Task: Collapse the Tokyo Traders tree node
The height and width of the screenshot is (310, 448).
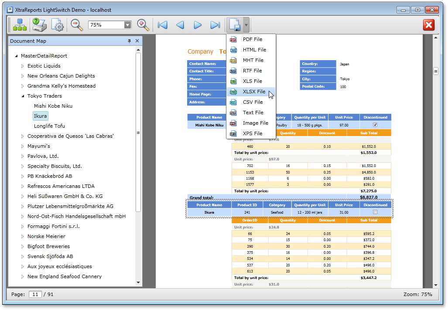Action: click(23, 96)
